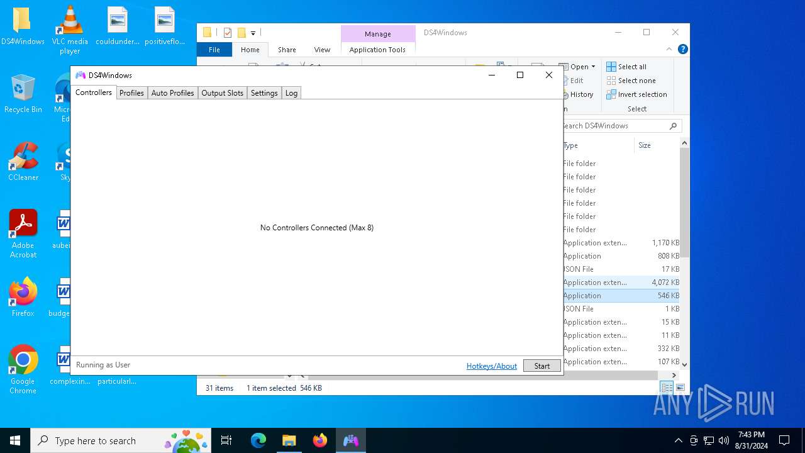Image resolution: width=805 pixels, height=453 pixels.
Task: Click Invert selection in Explorer ribbon
Action: click(x=636, y=94)
